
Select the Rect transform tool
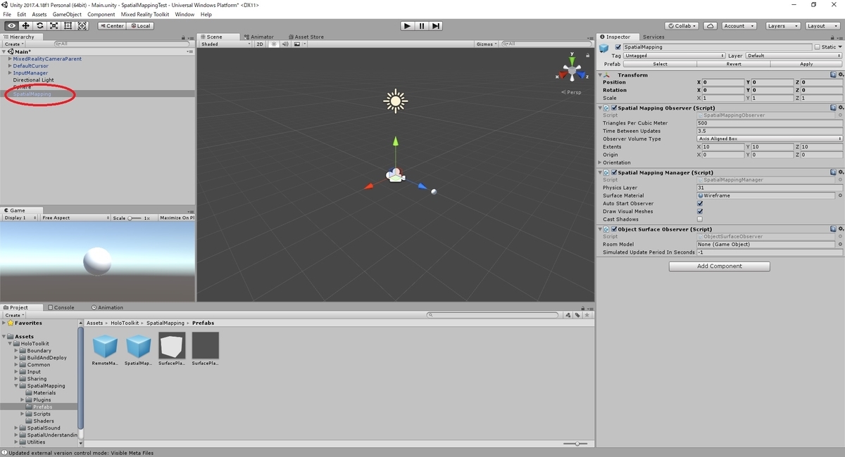click(x=68, y=26)
